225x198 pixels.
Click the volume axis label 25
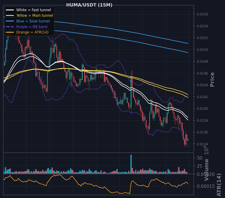(x=200, y=166)
